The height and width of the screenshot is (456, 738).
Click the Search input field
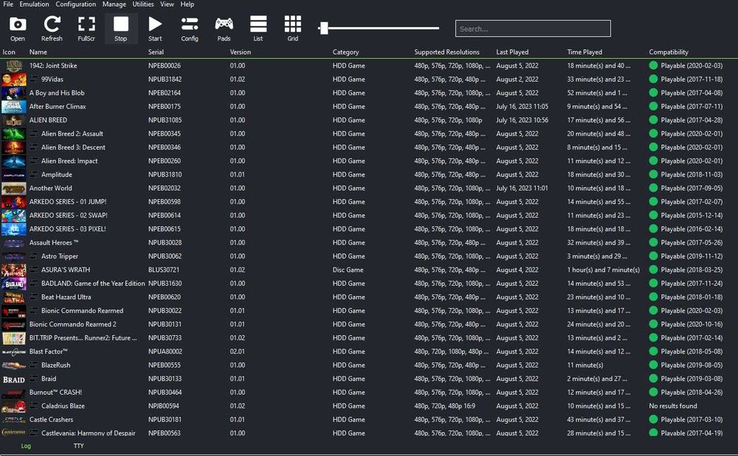tap(533, 29)
